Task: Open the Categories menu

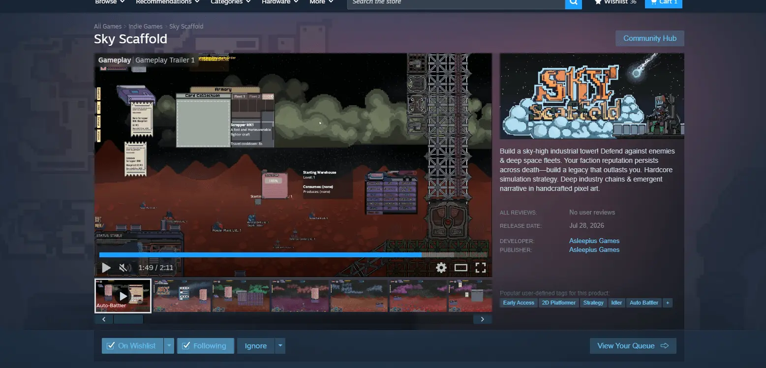Action: (231, 2)
